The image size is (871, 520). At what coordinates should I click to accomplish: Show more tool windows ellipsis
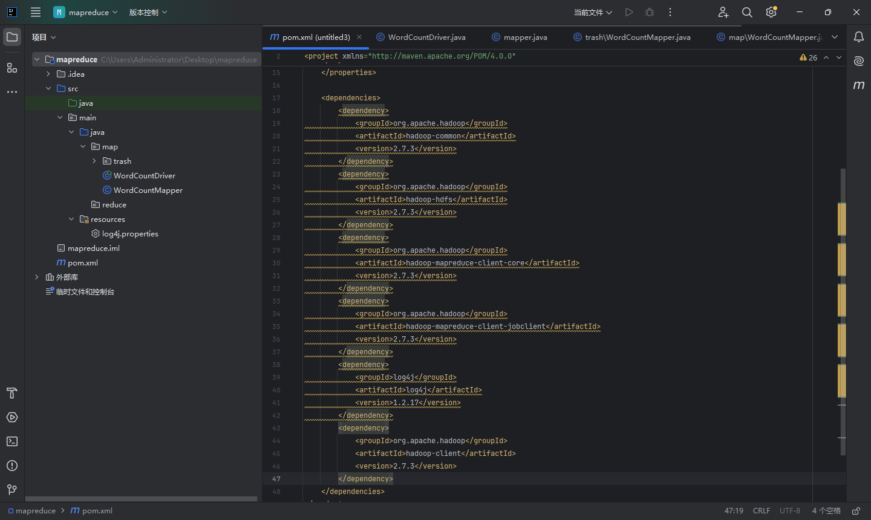pos(12,92)
